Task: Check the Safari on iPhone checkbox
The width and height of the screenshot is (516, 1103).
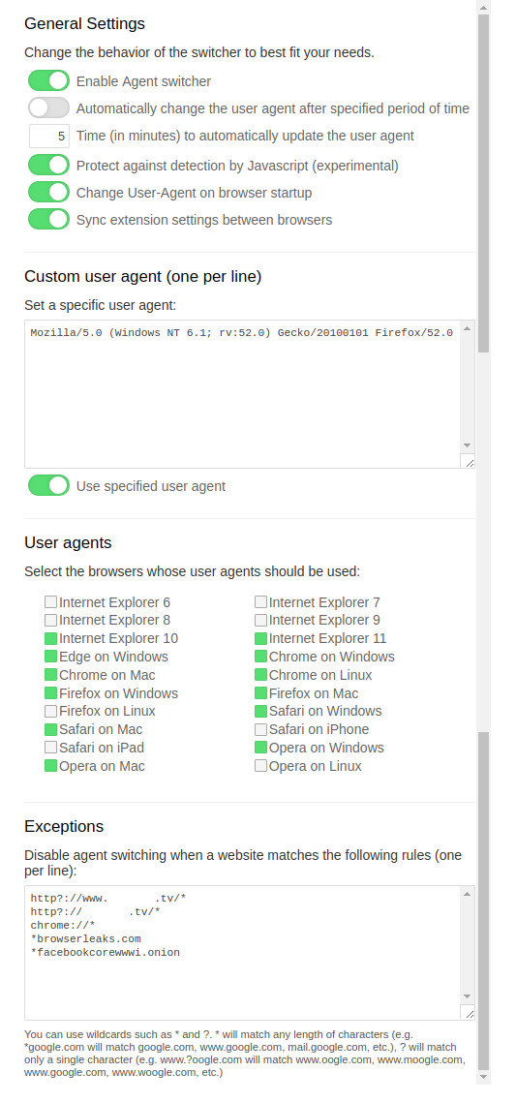Action: (x=260, y=729)
